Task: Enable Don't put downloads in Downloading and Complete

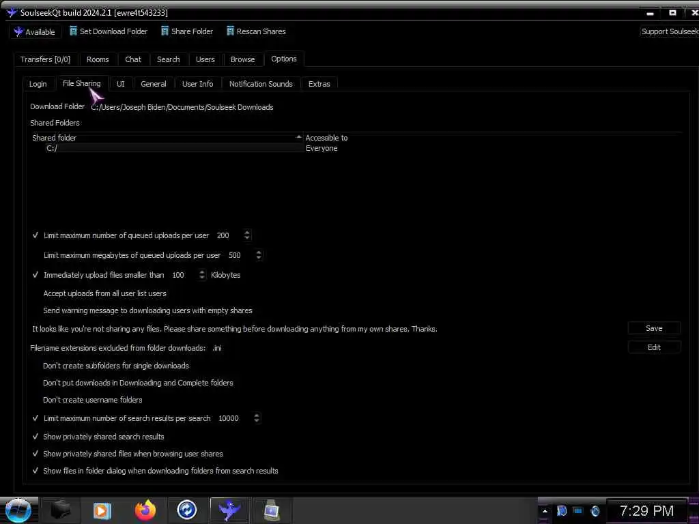Action: (35, 383)
